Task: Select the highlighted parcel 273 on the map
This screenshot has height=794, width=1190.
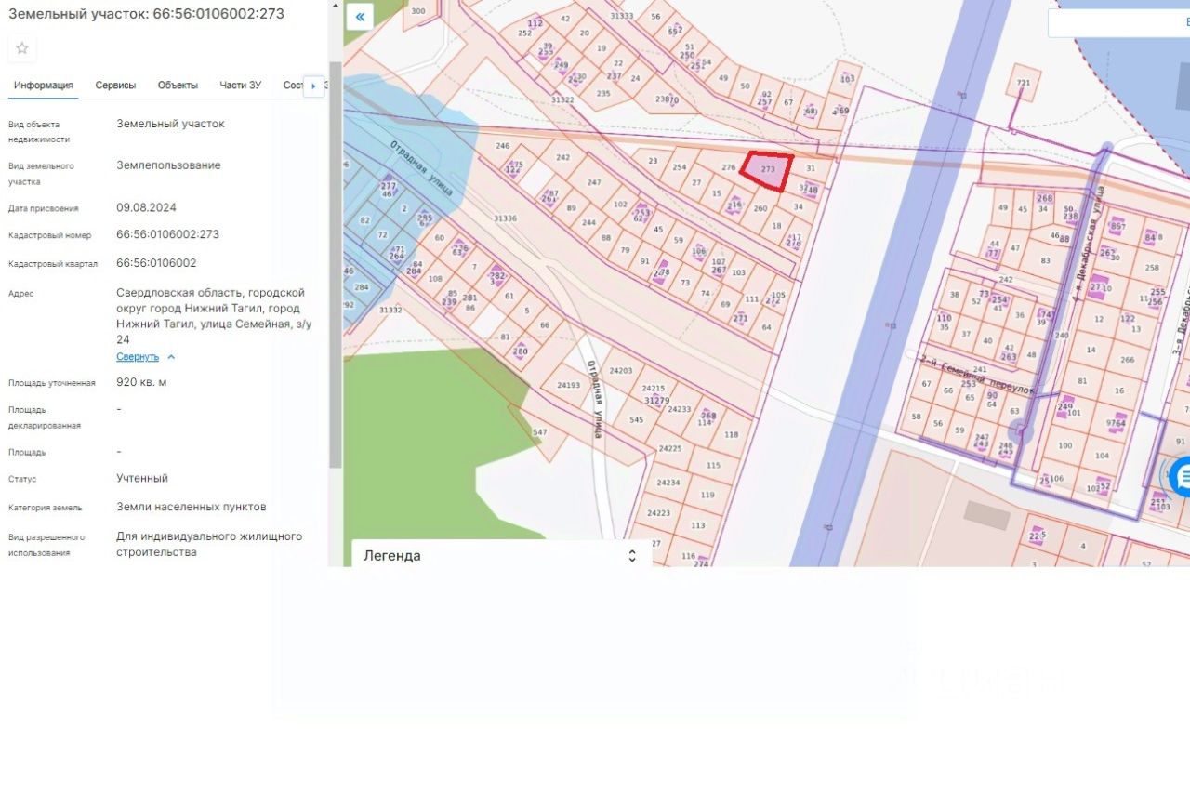Action: 767,170
